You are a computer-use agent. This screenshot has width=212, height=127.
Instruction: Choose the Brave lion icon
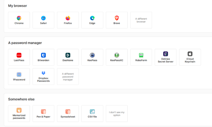click(x=117, y=18)
